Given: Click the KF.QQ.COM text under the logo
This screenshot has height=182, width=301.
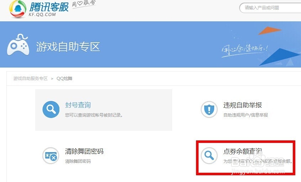Looking at the screenshot, I should click(x=42, y=14).
